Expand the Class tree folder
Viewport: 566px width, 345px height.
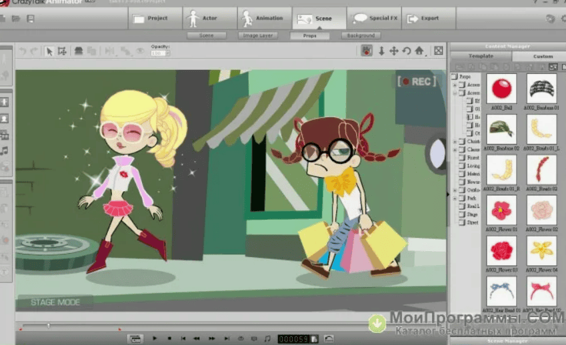pos(455,150)
